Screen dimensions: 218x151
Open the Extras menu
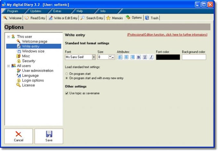(57, 11)
